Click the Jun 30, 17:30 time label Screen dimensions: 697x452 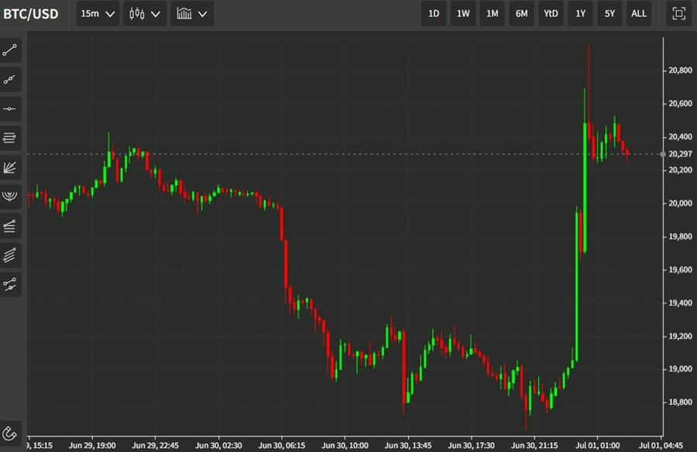tap(471, 445)
